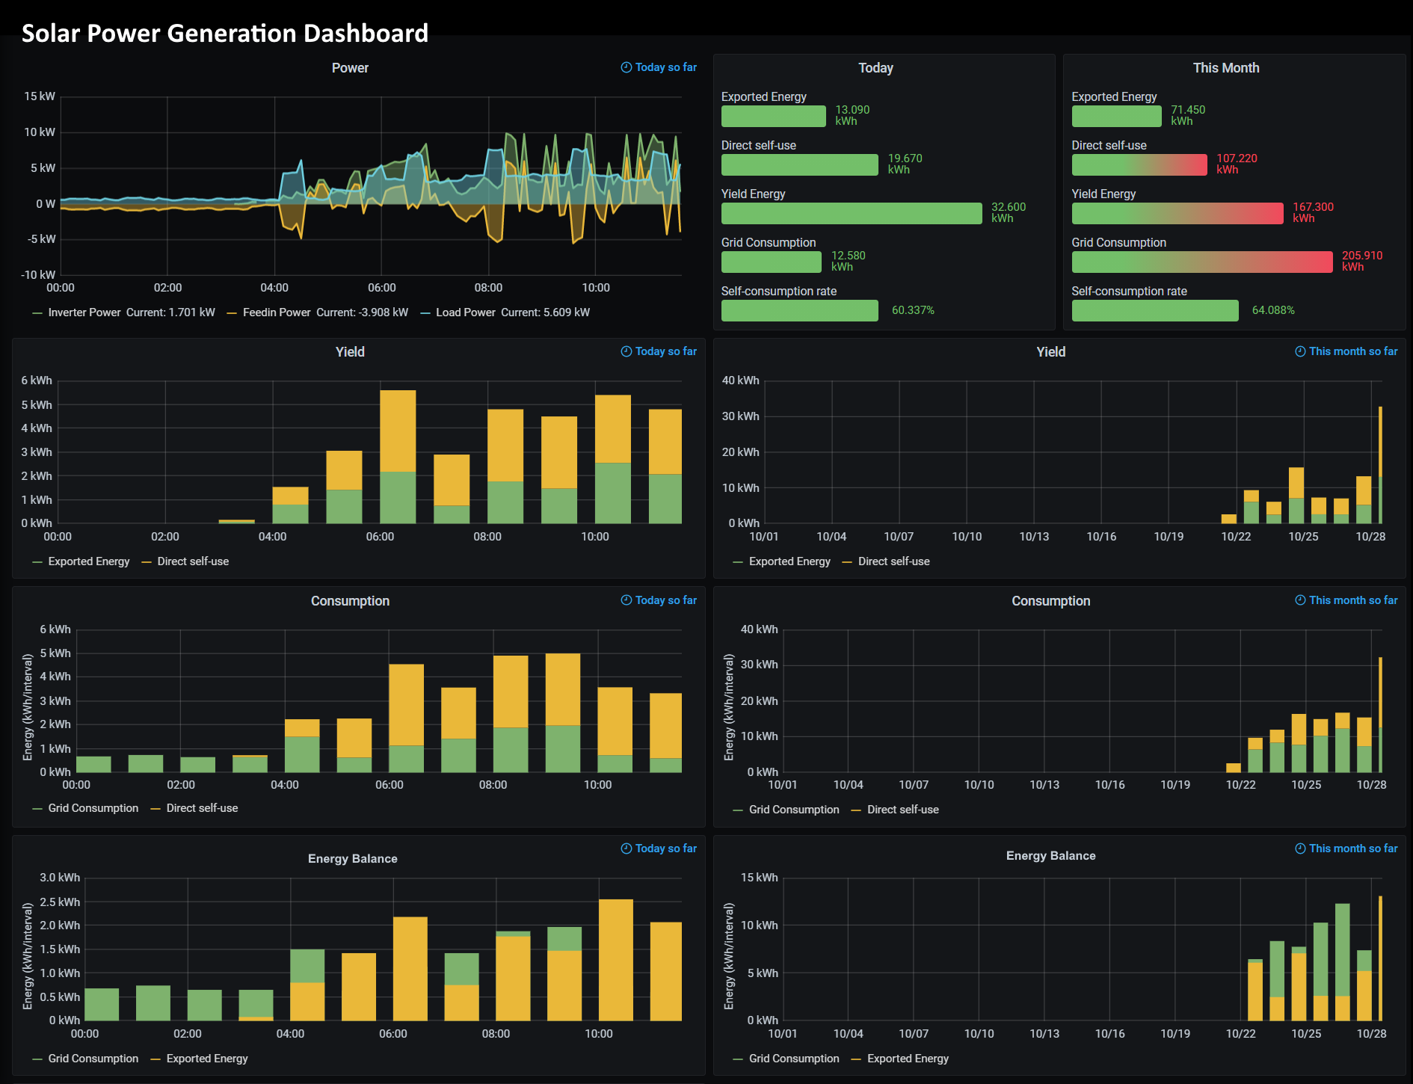
Task: Click Exported Energy bar in This Month panel
Action: (x=1117, y=116)
